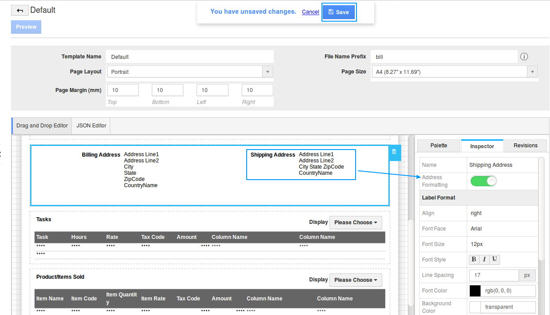
Task: Delete the address section with the trash icon
Action: (x=394, y=152)
